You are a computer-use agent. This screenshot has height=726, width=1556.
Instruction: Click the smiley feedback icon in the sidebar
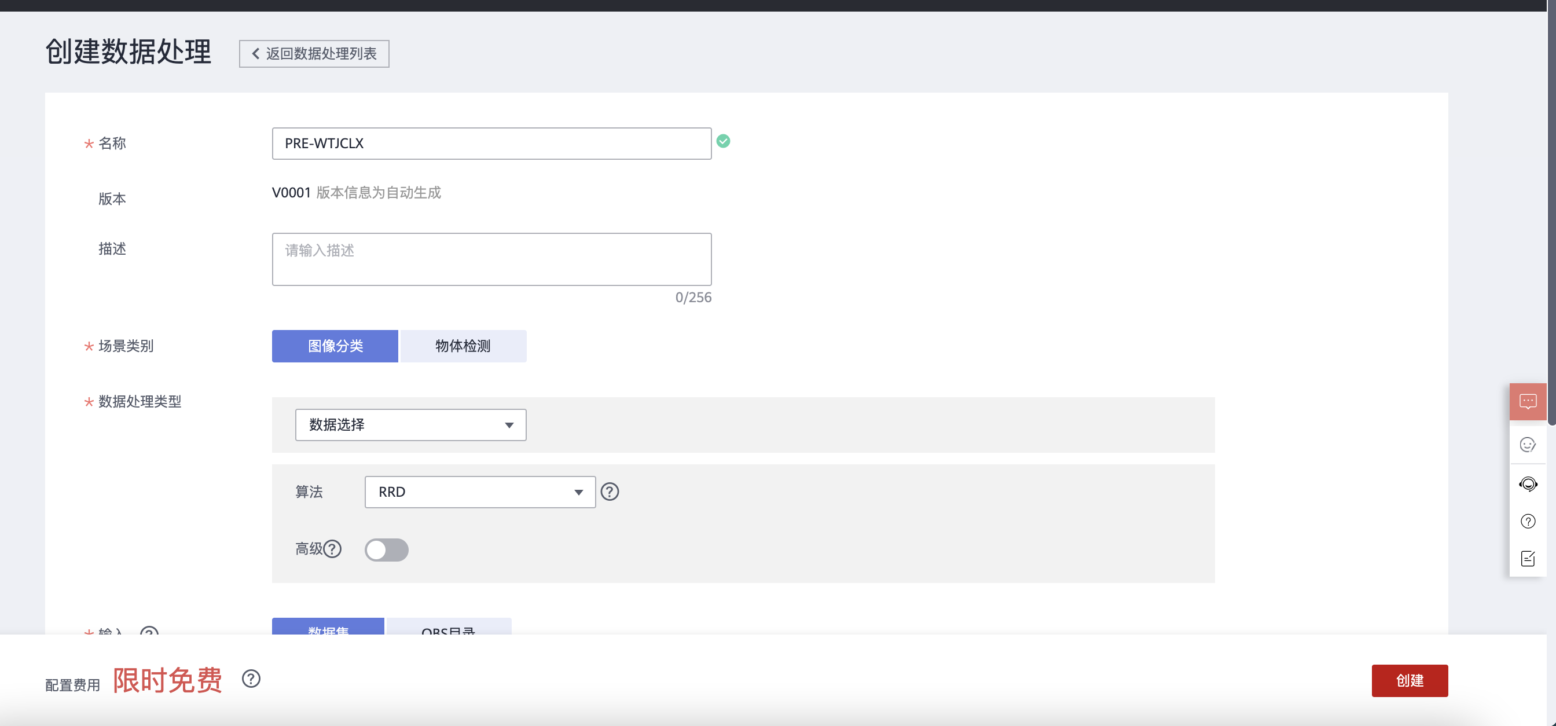(1528, 445)
